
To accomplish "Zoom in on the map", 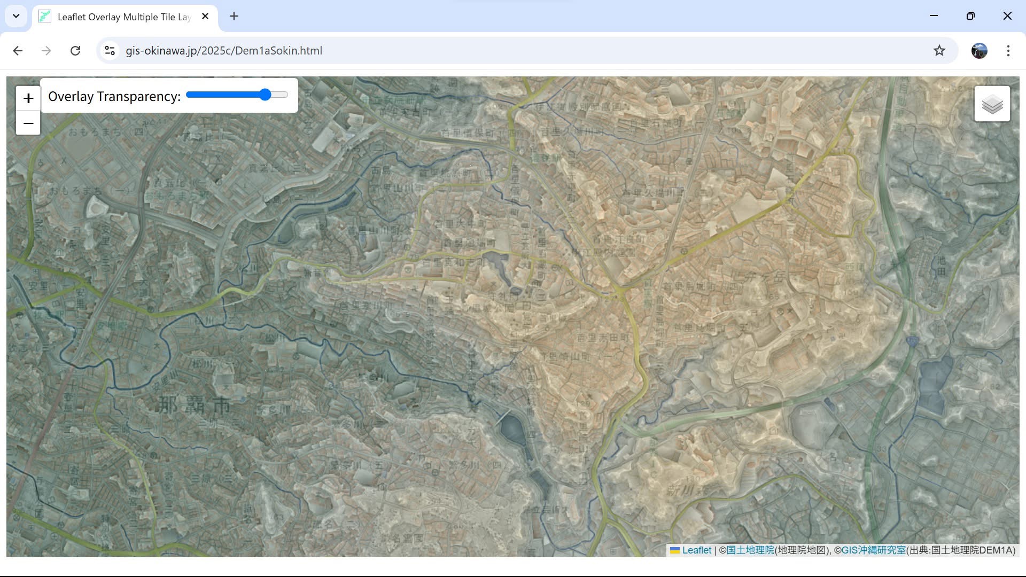I will (28, 98).
